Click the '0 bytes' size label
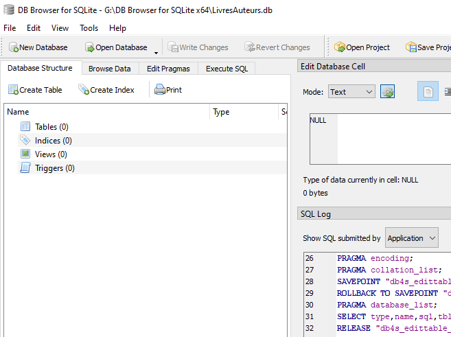 click(315, 193)
